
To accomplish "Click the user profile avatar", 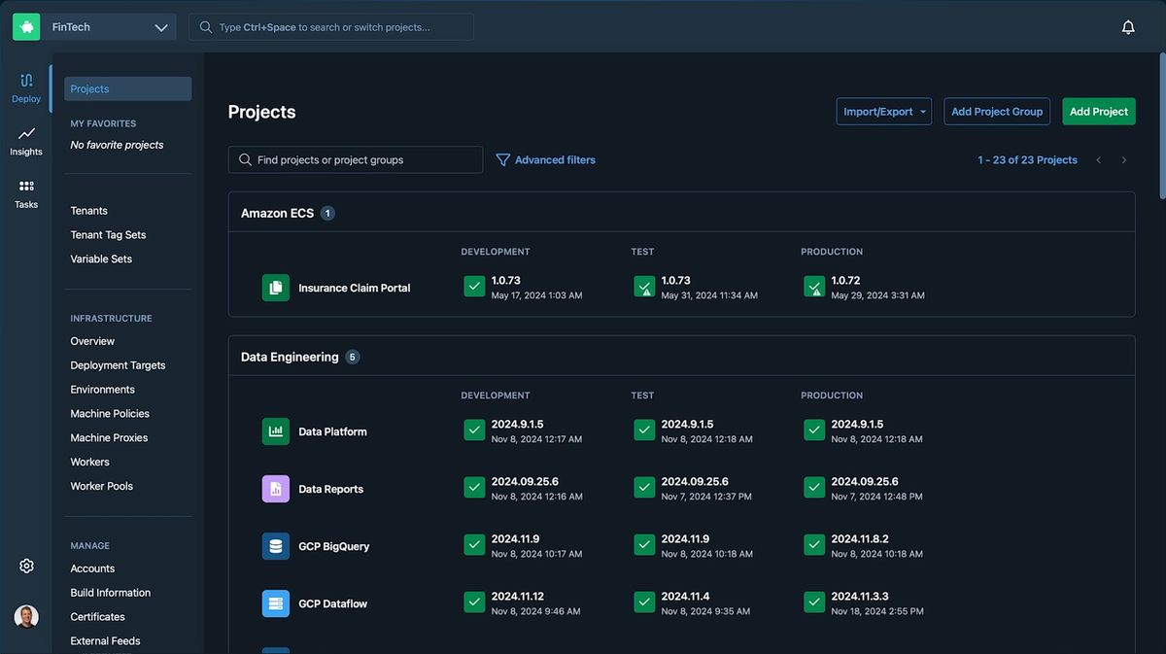I will pos(26,616).
